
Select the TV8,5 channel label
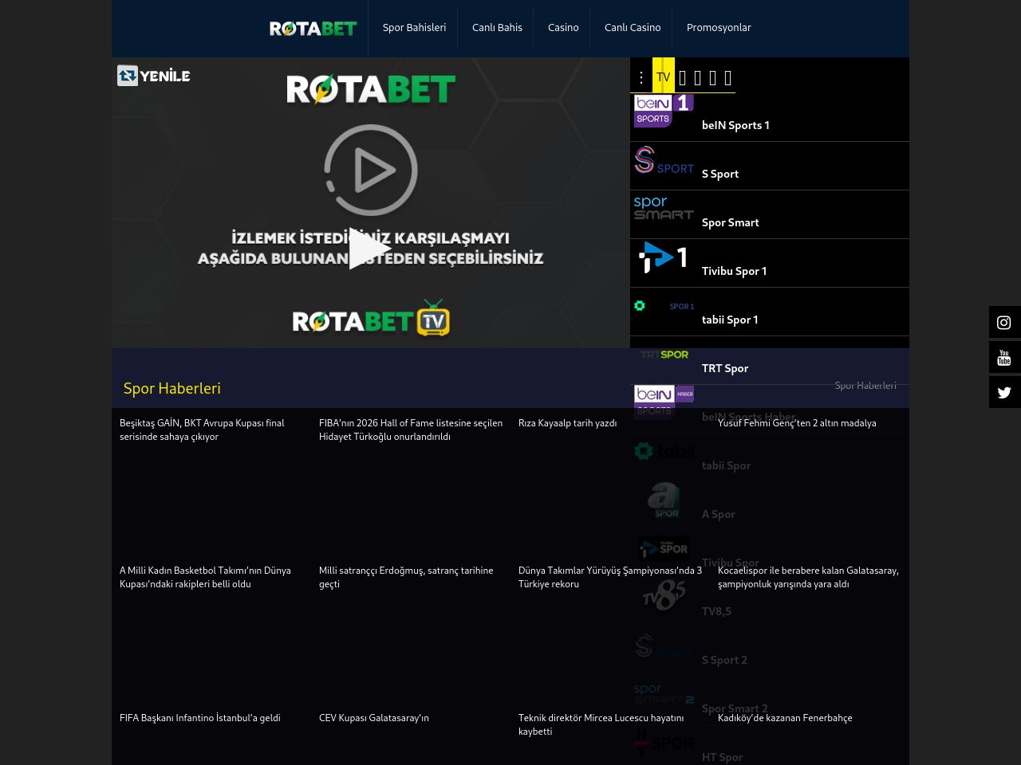point(716,612)
